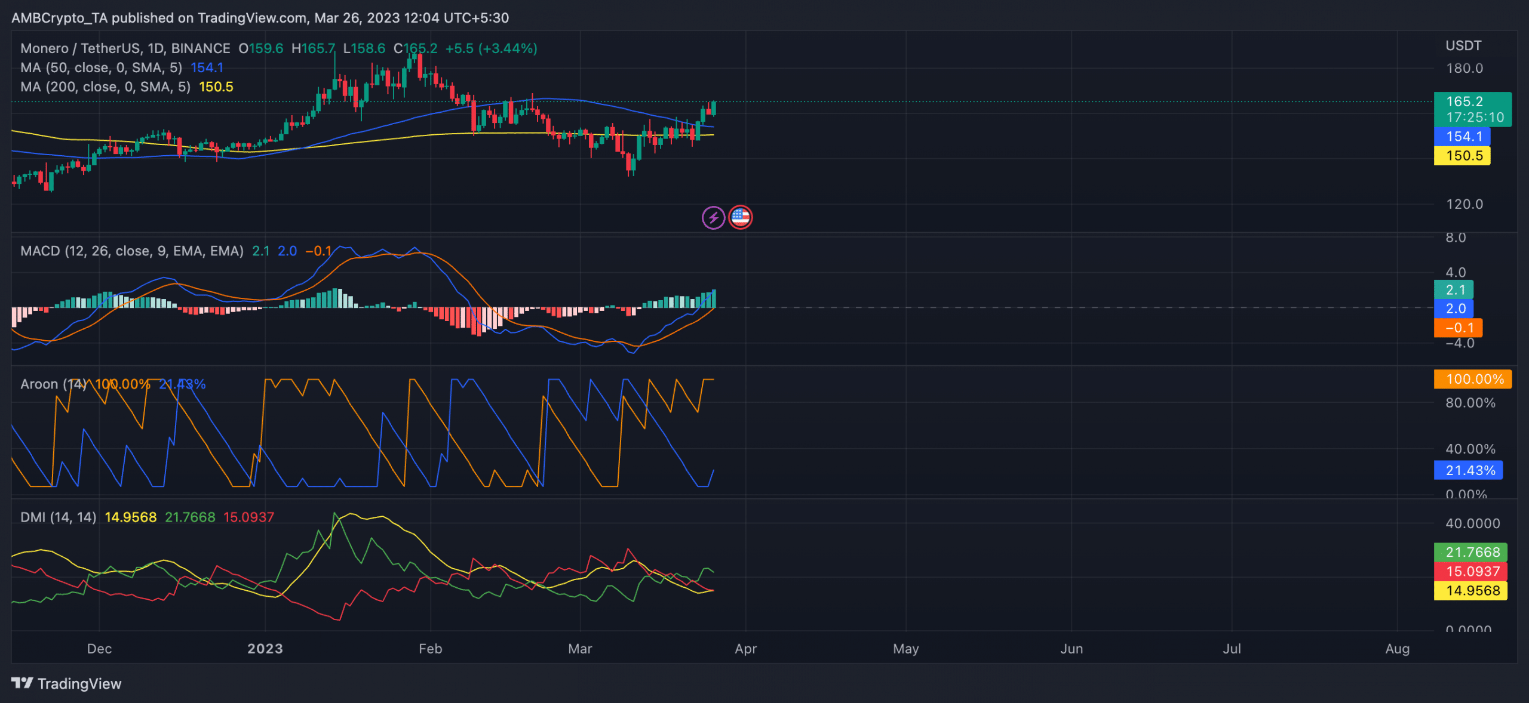This screenshot has height=703, width=1529.
Task: Open the US flag economic events marker
Action: tap(741, 218)
